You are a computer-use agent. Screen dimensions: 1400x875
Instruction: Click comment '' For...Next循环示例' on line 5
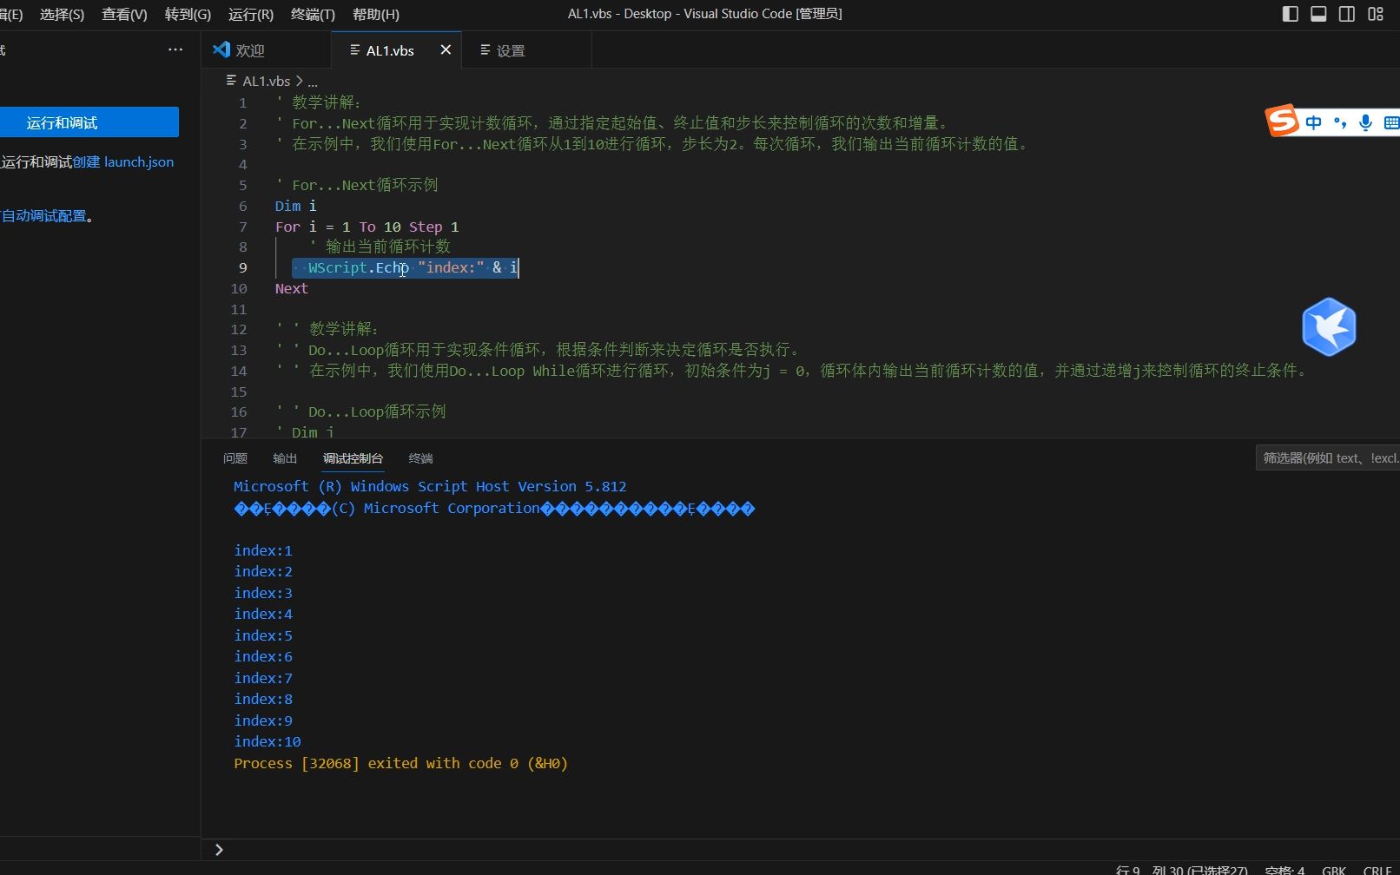tap(357, 185)
